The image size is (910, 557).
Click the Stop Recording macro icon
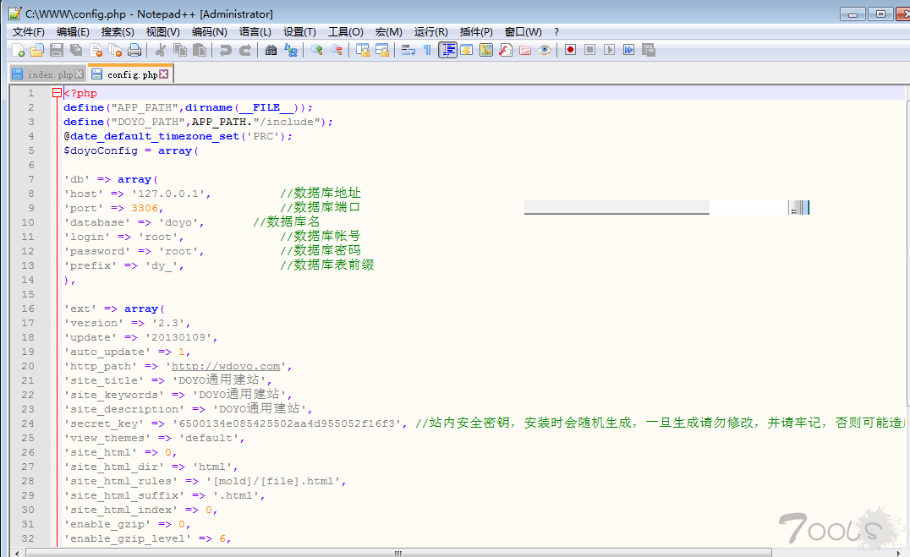coord(589,51)
